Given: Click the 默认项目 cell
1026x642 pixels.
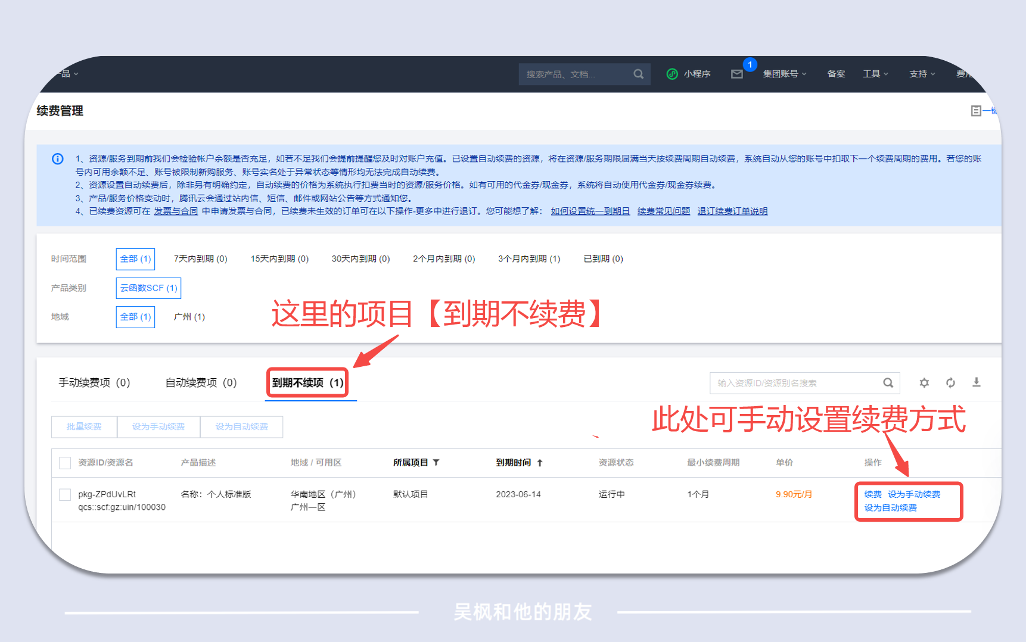Looking at the screenshot, I should click(x=411, y=494).
